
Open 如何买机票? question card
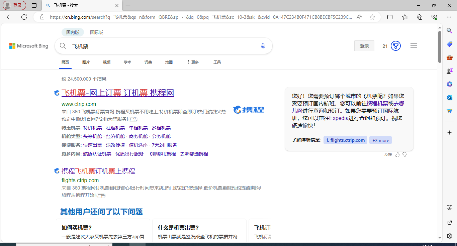103,230
